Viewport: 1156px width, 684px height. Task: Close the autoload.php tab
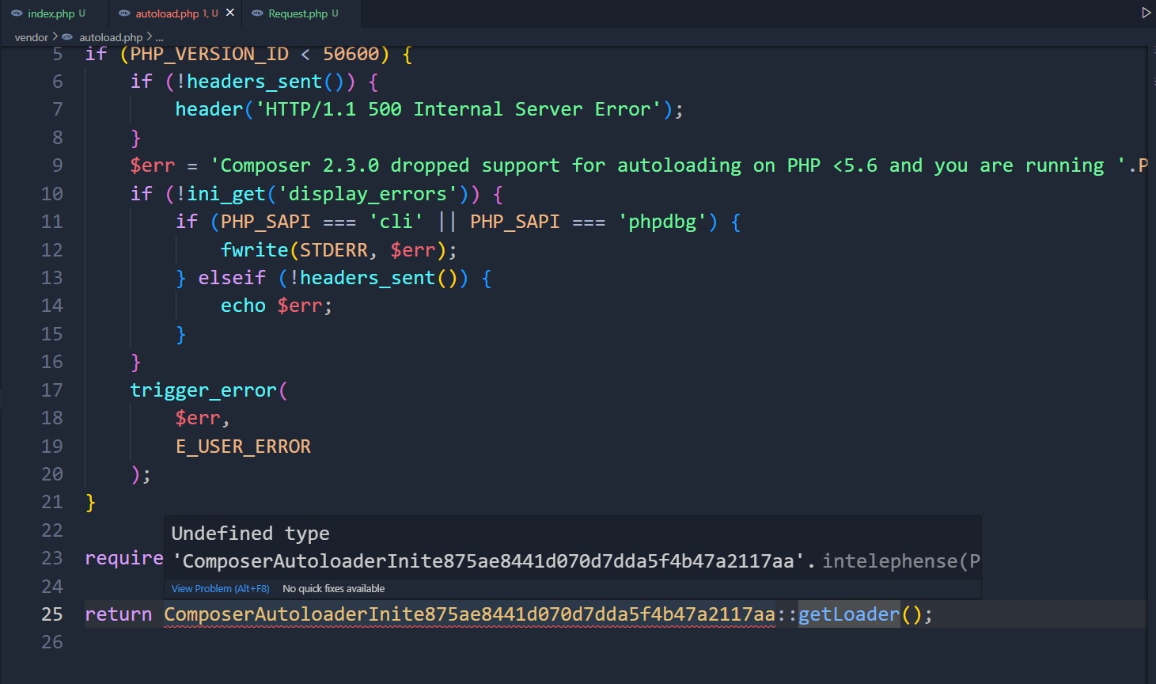click(230, 13)
